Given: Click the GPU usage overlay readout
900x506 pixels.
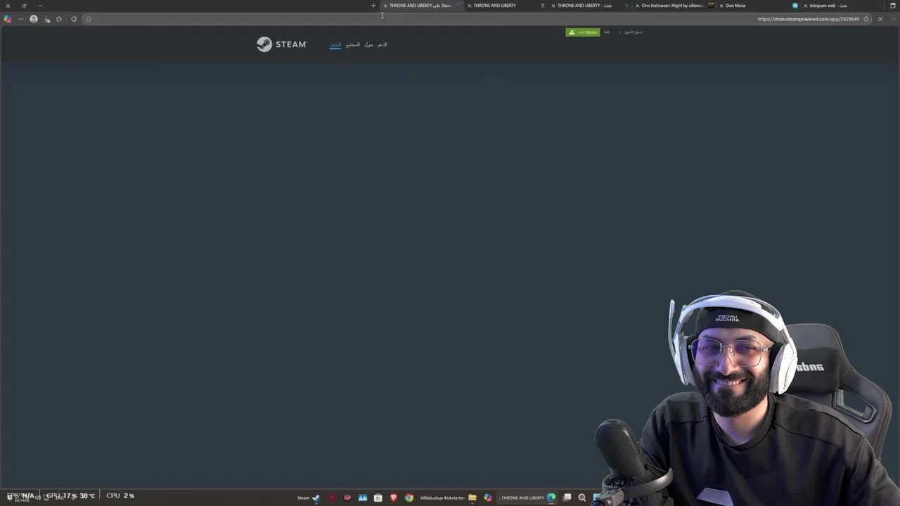Looking at the screenshot, I should tap(70, 495).
